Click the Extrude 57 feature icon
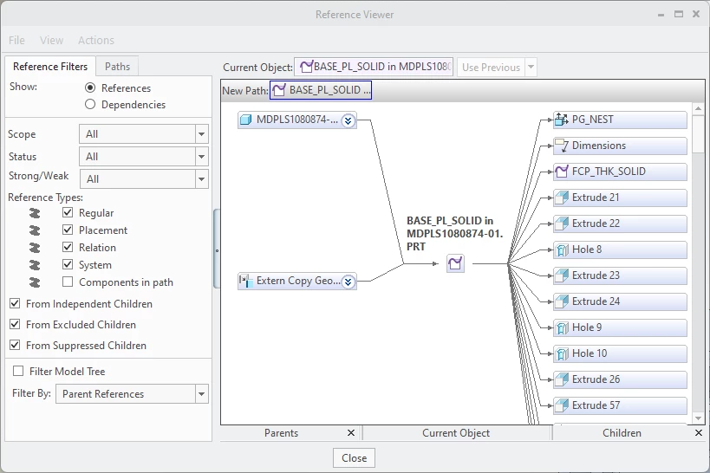 [562, 405]
